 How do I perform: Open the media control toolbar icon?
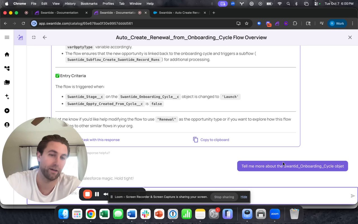coord(322,24)
